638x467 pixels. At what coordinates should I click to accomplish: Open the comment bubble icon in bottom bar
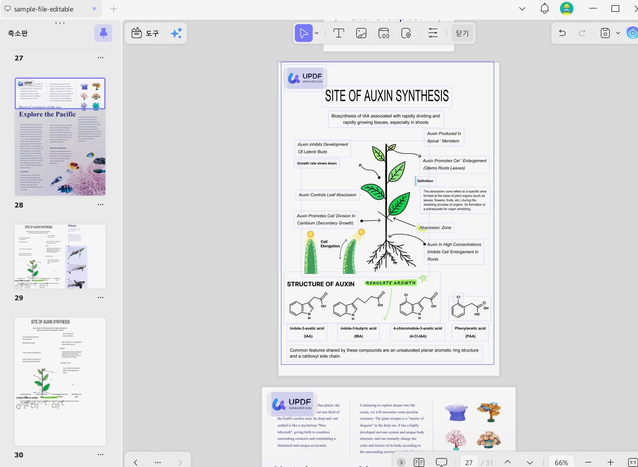click(441, 463)
